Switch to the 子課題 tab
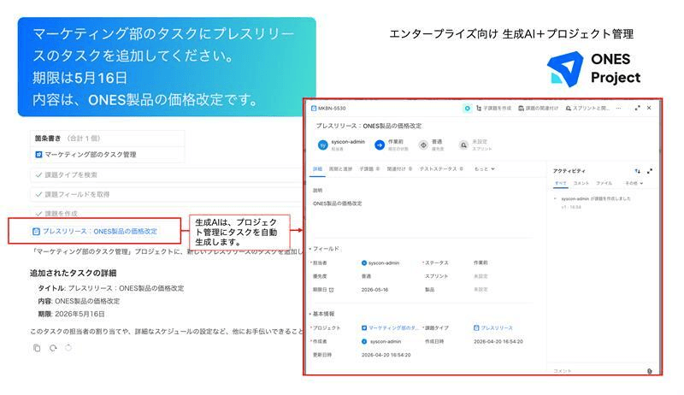Image resolution: width=684 pixels, height=395 pixels. (x=369, y=168)
